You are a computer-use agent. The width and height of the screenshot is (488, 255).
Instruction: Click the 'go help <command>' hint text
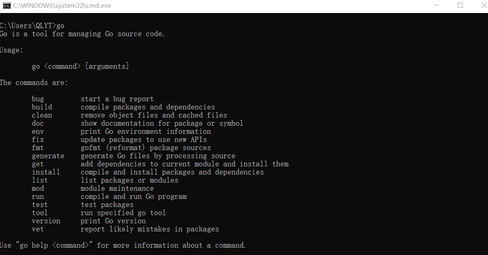54,245
